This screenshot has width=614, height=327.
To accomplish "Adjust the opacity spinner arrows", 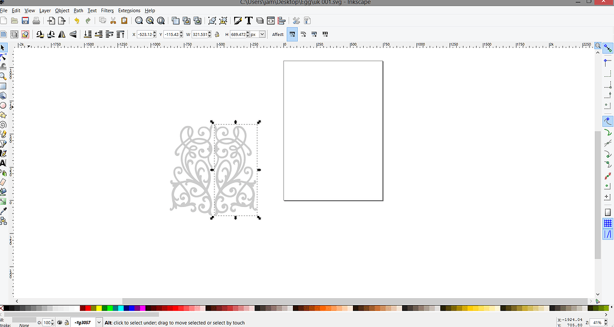I will 52,323.
